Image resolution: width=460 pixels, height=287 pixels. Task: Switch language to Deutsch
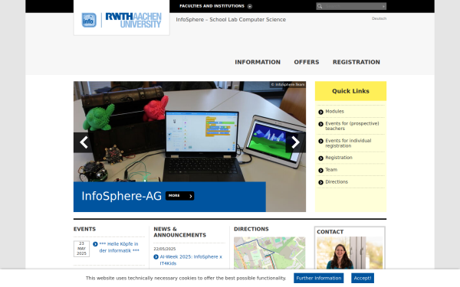click(379, 18)
